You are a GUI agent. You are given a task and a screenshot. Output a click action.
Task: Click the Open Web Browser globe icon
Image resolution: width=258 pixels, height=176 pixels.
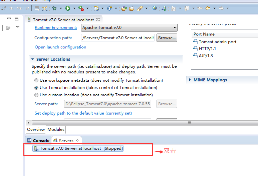pos(155,8)
